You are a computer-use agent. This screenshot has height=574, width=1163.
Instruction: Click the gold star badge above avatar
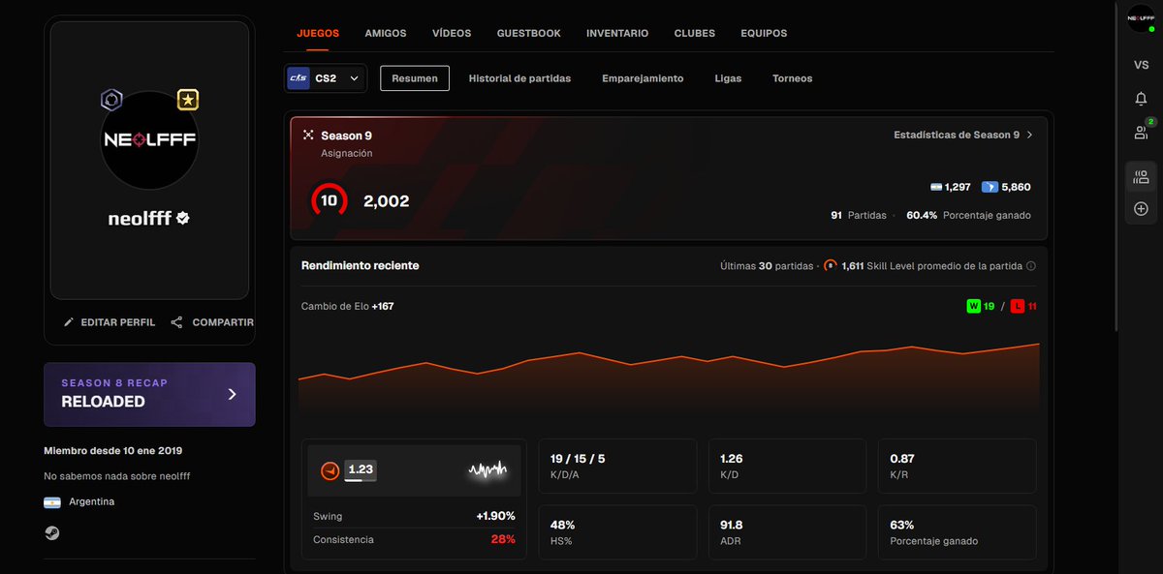click(x=188, y=100)
